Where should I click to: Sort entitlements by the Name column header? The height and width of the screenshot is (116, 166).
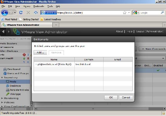tap(54, 60)
